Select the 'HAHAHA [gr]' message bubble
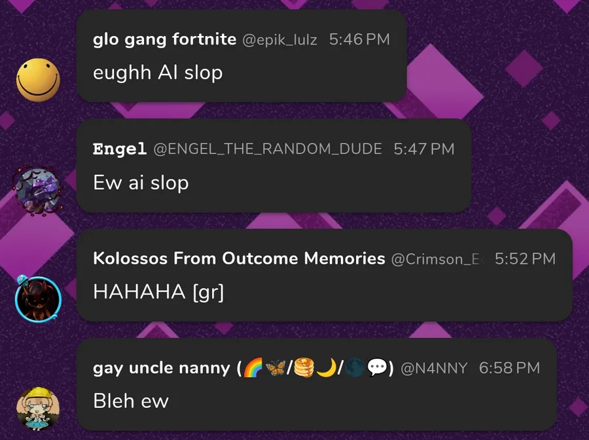This screenshot has height=440, width=589. pyautogui.click(x=325, y=275)
